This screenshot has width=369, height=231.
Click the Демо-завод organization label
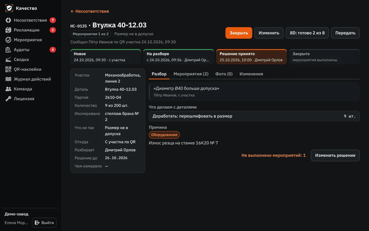[16, 214]
